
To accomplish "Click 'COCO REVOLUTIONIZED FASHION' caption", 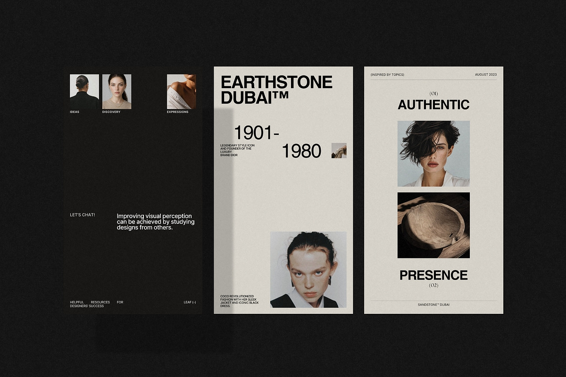I will (240, 301).
